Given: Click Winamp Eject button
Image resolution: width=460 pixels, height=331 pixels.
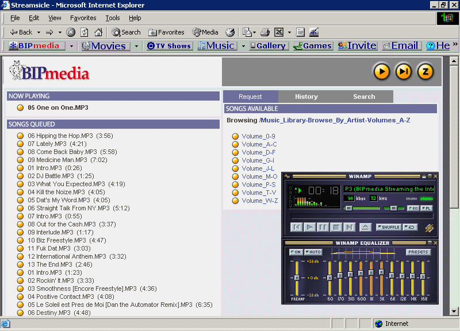Looking at the screenshot, I should click(365, 227).
